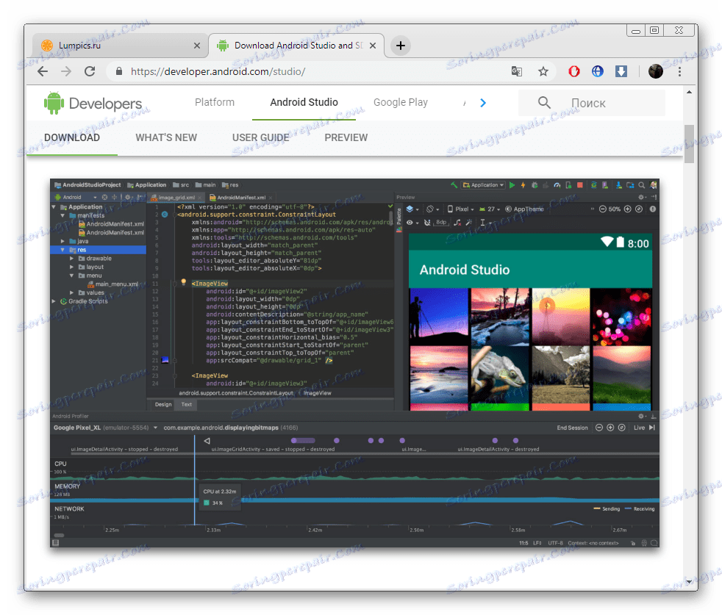Go back to the previous page
The image size is (722, 615).
43,71
